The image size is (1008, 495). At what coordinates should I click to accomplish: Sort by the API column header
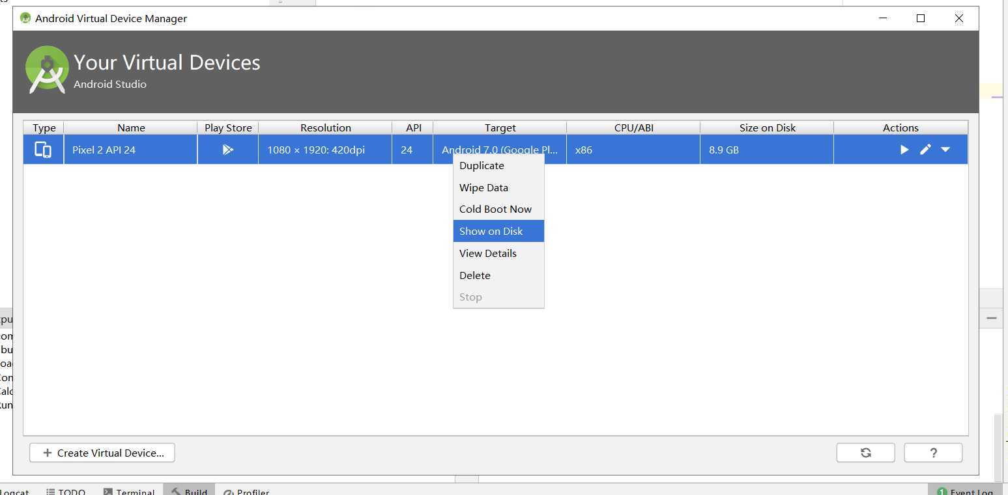tap(413, 127)
